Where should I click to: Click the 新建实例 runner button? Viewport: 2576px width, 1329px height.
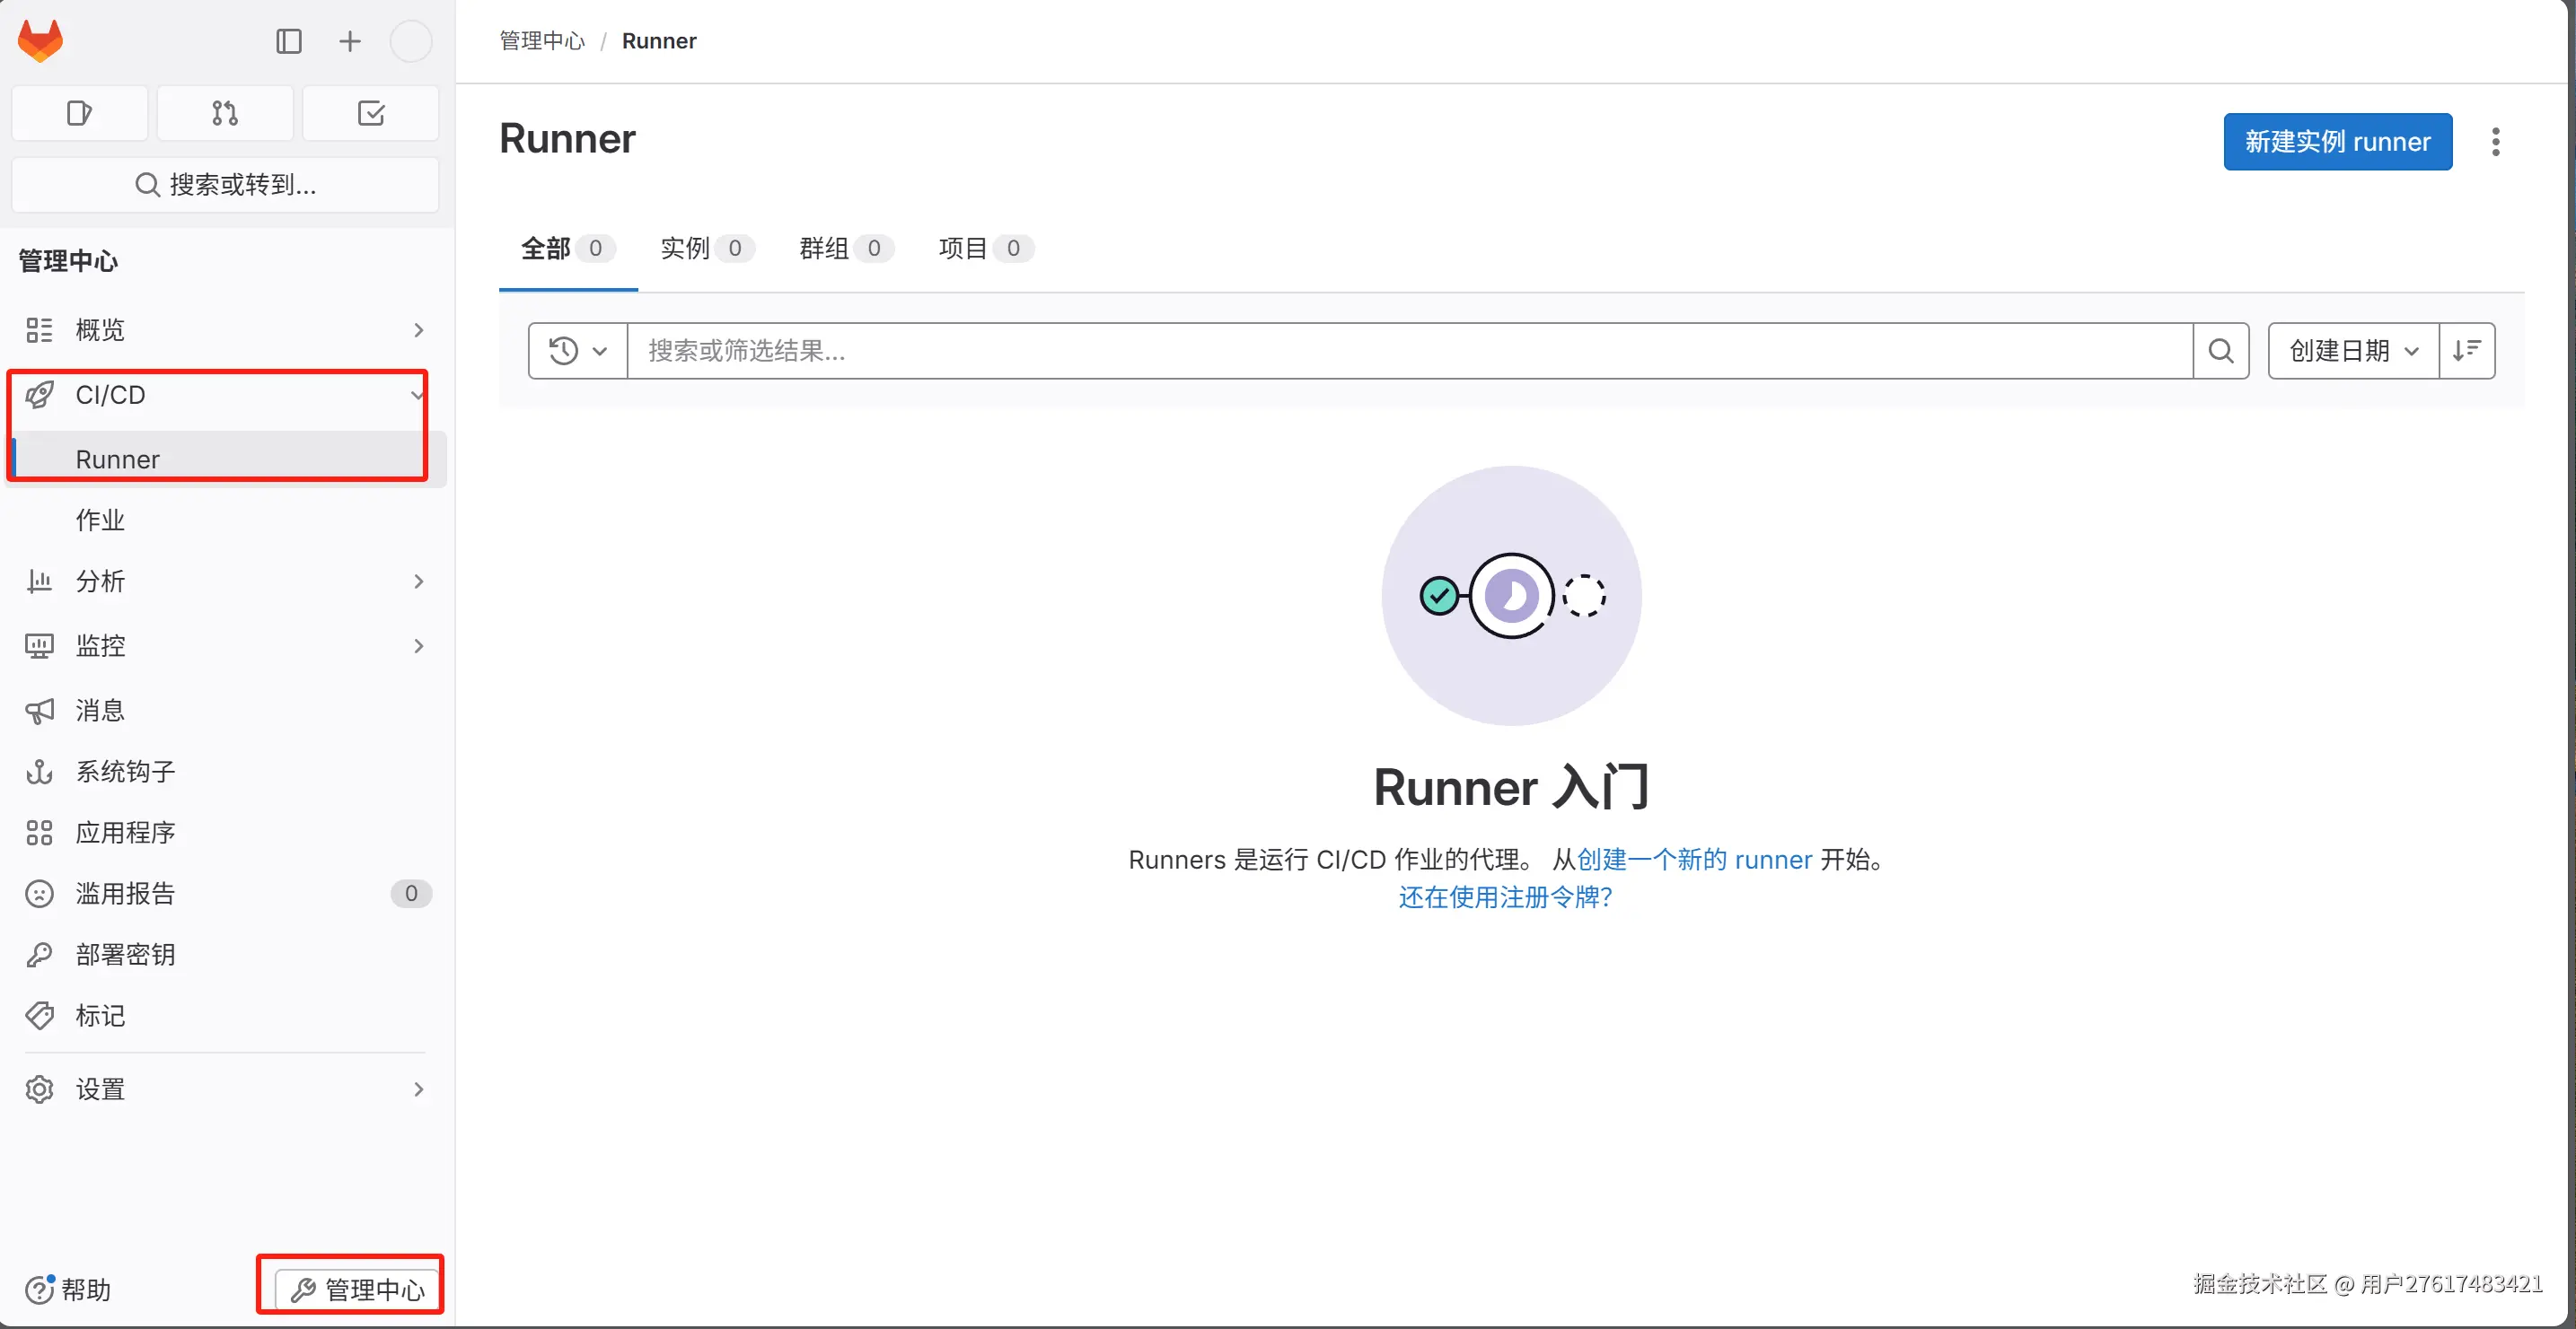(2337, 142)
